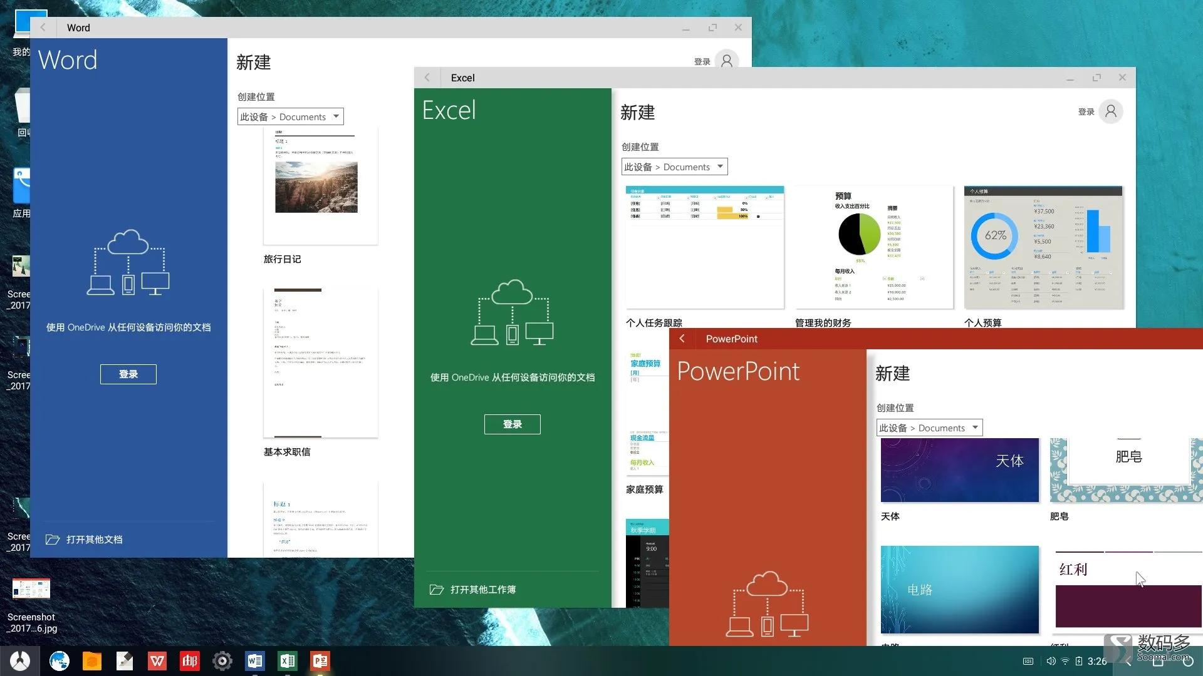1203x676 pixels.
Task: Click the volume speaker icon in the tray
Action: [x=1051, y=661]
